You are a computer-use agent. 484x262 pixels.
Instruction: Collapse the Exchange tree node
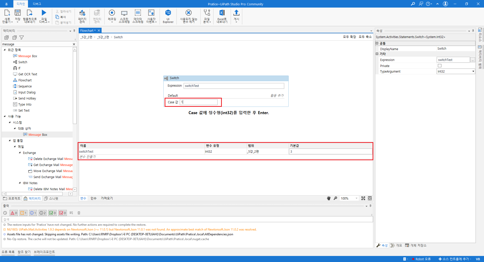[x=20, y=153]
